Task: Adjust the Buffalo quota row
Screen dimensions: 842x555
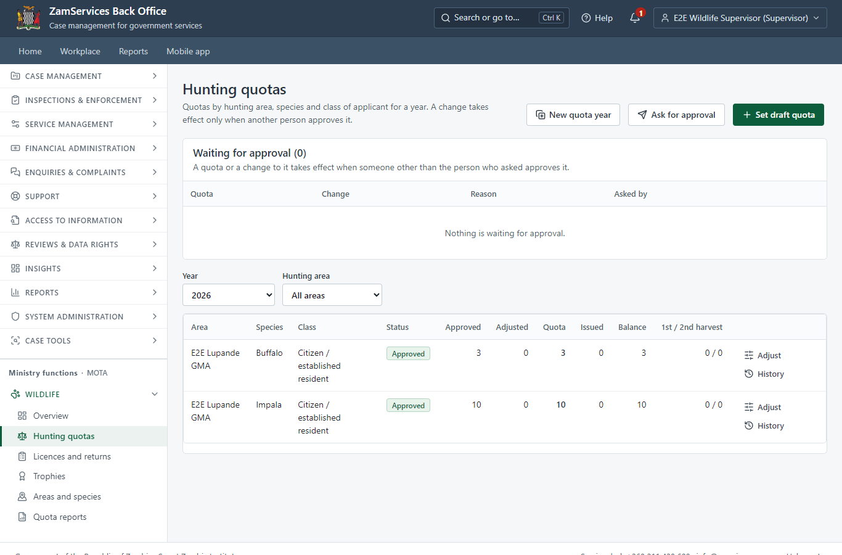Action: (x=763, y=355)
